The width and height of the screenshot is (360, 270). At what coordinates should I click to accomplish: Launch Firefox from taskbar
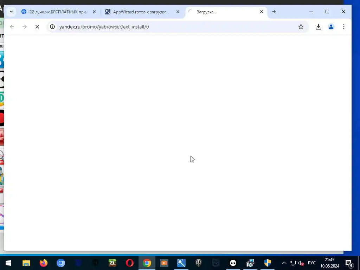43,263
